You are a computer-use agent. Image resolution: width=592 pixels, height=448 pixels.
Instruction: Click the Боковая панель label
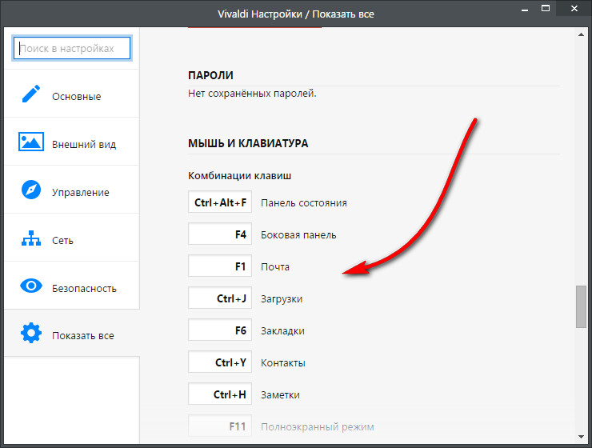coord(298,234)
